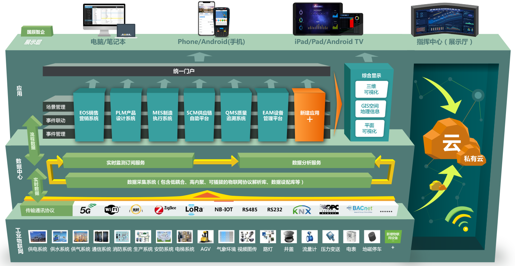The image size is (515, 266).
Task: Open the 气象环境 icon
Action: 226,237
